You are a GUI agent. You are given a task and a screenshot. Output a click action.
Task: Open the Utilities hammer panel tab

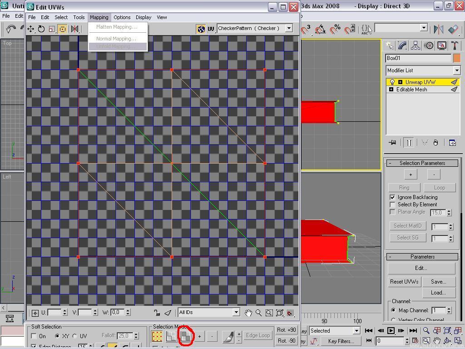455,45
